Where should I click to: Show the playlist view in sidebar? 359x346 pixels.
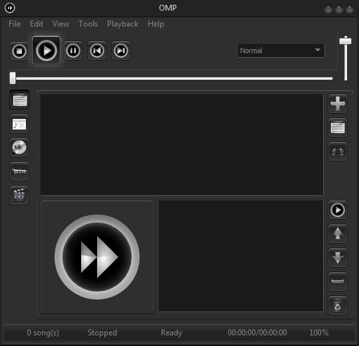coord(19,100)
